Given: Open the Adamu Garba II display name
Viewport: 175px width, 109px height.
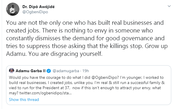Looking at the screenshot, I should 30,71.
